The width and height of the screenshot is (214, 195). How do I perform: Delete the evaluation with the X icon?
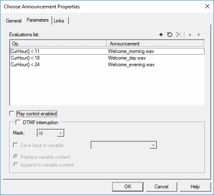[x=179, y=35]
